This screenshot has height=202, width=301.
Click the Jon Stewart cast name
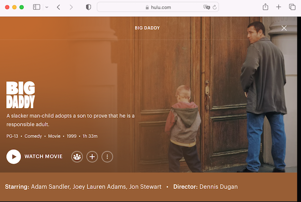point(145,186)
